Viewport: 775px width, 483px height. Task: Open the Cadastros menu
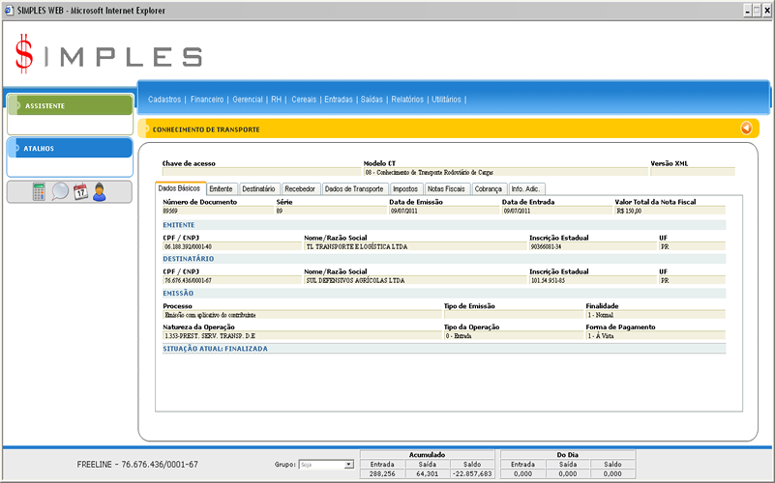tap(164, 99)
